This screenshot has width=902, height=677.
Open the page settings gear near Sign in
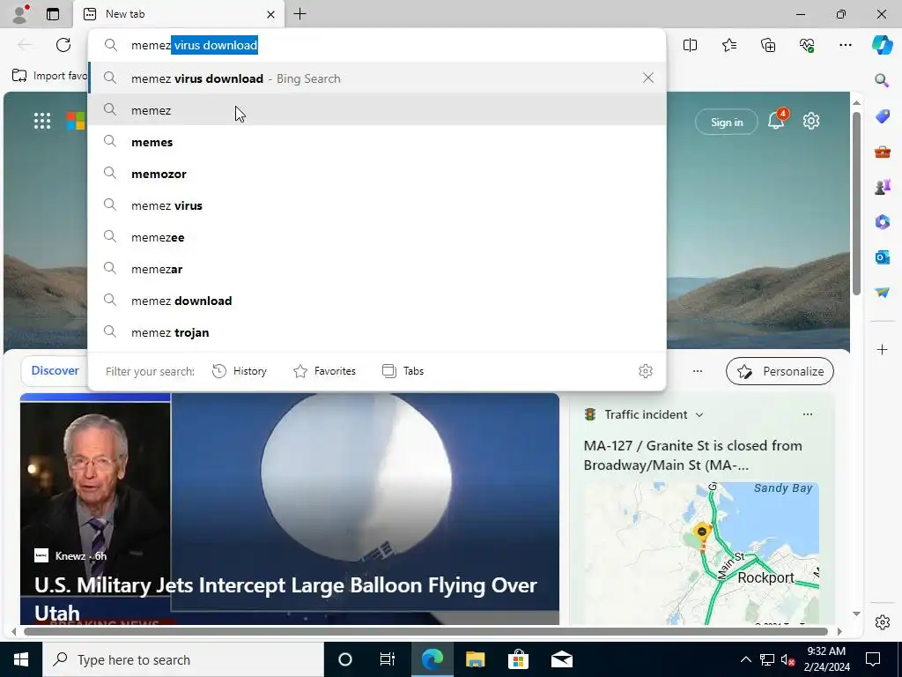click(x=811, y=121)
